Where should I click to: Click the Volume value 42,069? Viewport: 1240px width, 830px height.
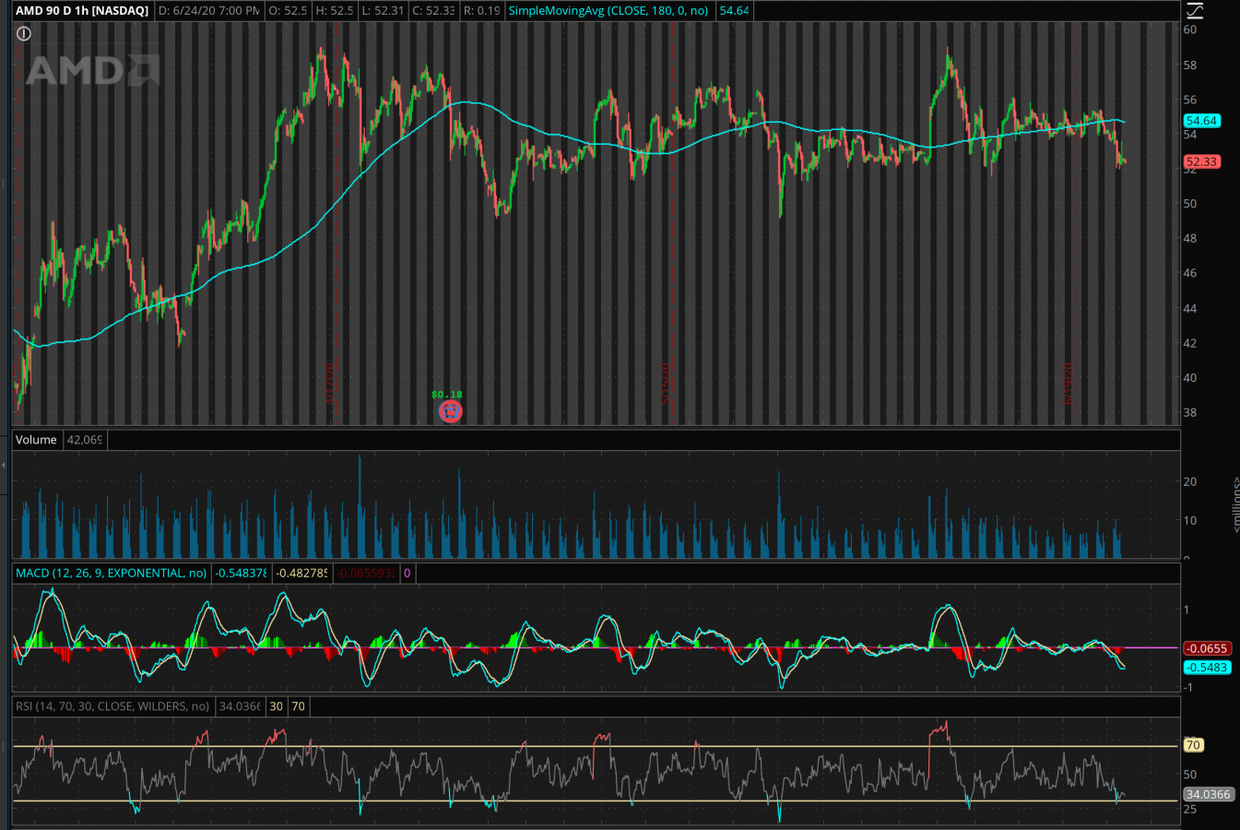click(x=85, y=440)
